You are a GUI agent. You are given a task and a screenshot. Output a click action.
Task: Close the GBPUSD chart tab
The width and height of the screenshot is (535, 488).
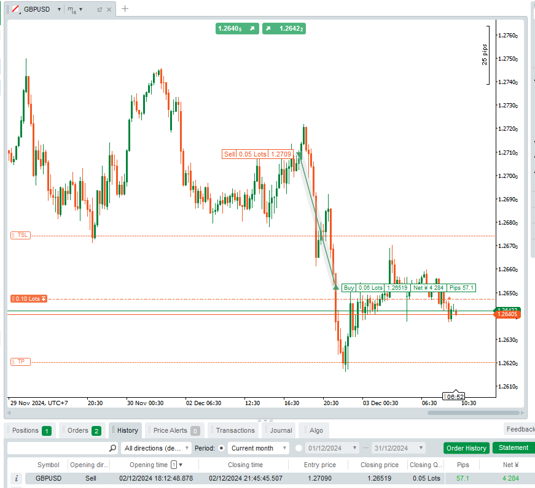click(x=109, y=9)
